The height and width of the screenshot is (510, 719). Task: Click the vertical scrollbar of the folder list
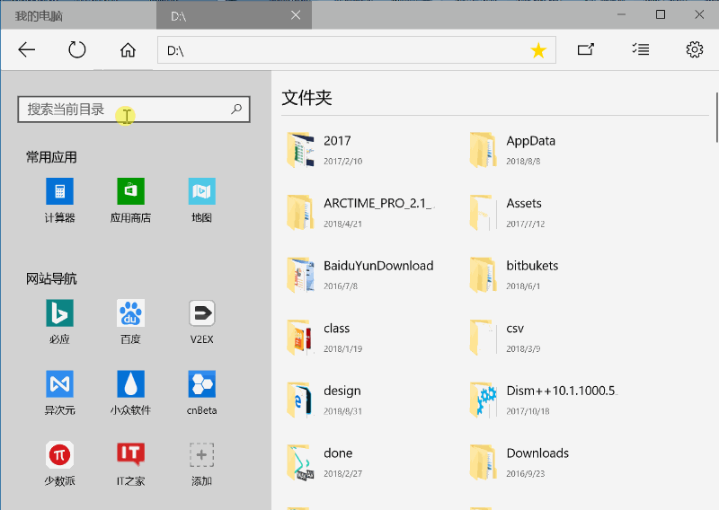pos(716,118)
